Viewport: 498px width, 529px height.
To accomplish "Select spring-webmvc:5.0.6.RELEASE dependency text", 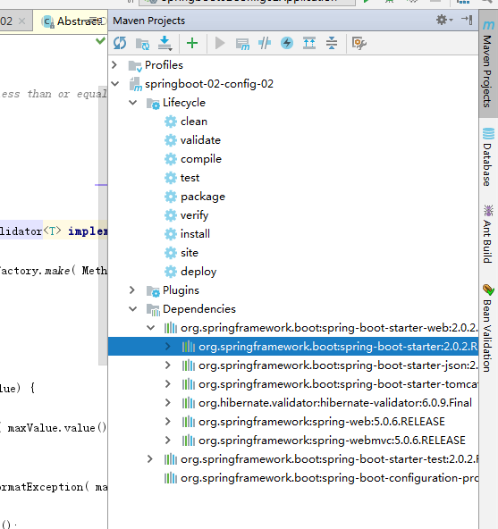I will pos(333,441).
